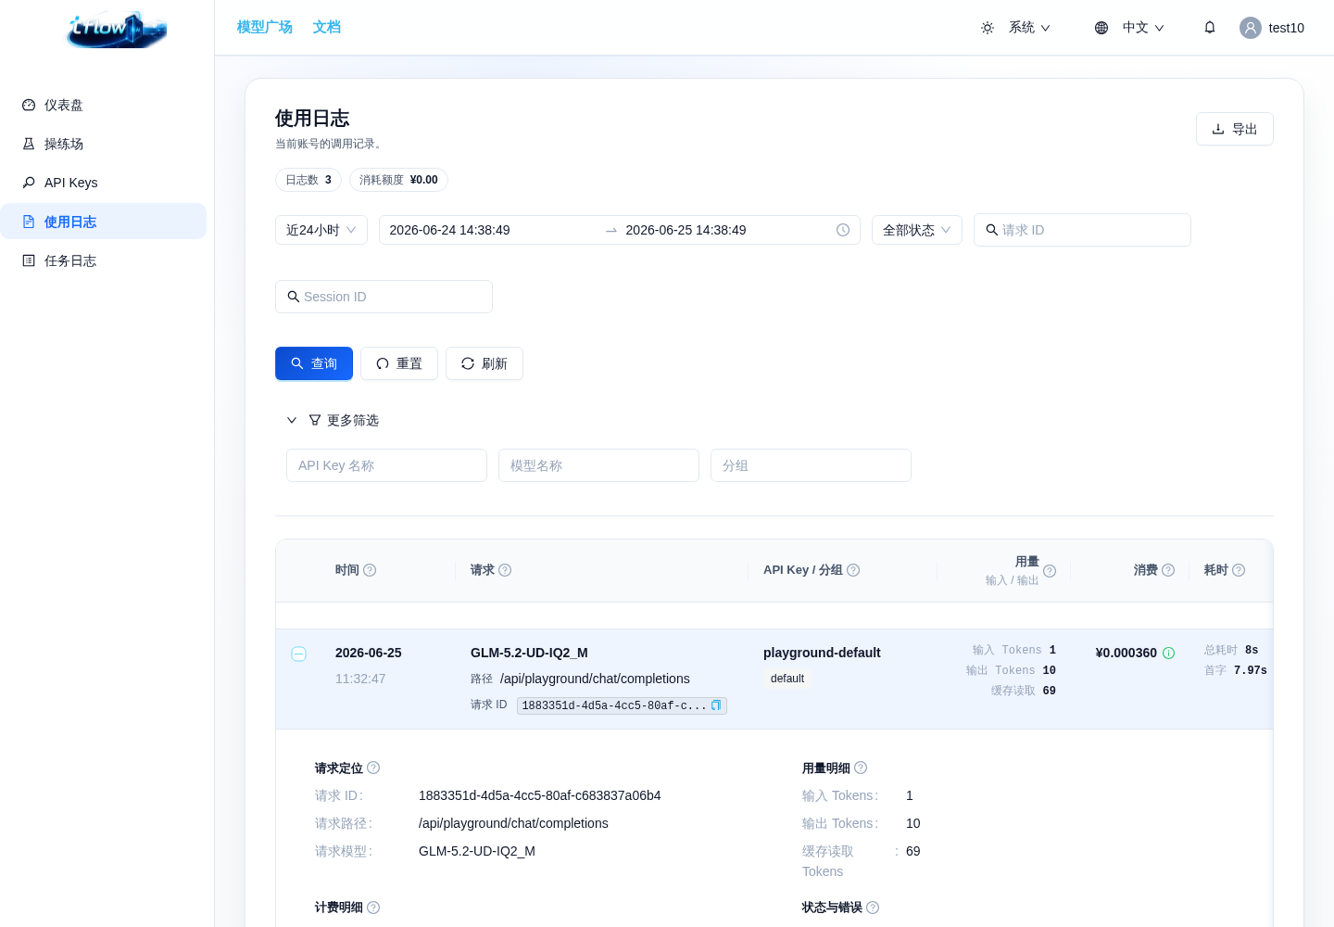Open the 近24小时 time range dropdown
The height and width of the screenshot is (927, 1334).
pyautogui.click(x=321, y=230)
